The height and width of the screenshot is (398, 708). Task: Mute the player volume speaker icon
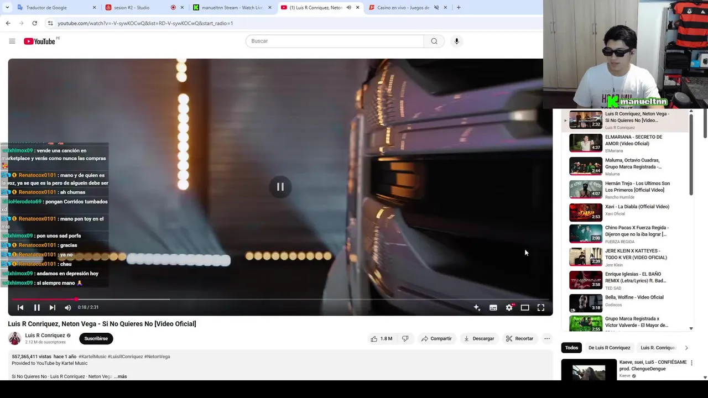tap(67, 307)
